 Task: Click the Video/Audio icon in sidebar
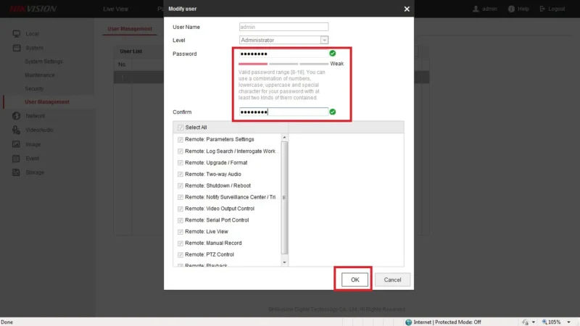(16, 130)
